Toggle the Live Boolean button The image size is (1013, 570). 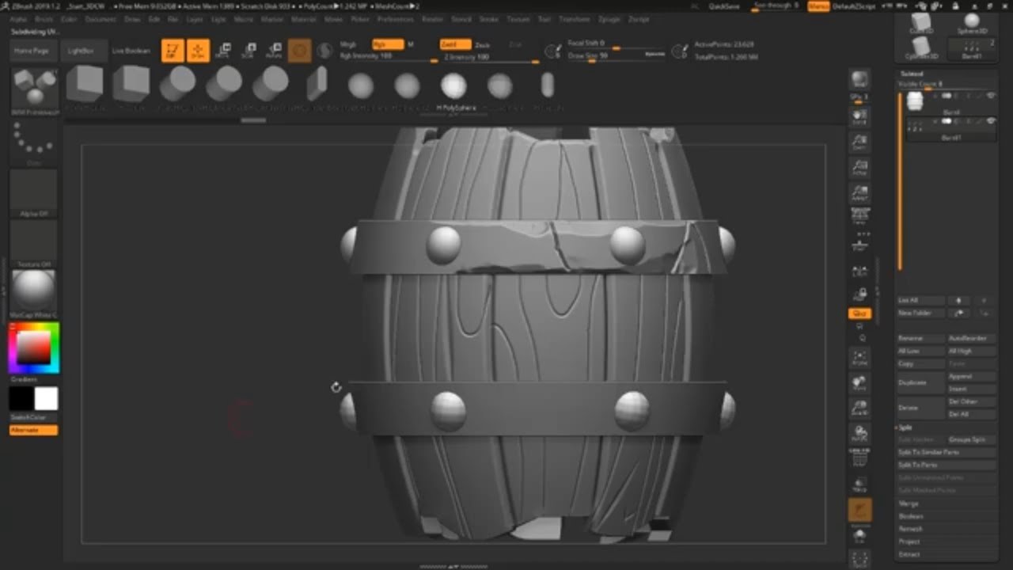(131, 51)
